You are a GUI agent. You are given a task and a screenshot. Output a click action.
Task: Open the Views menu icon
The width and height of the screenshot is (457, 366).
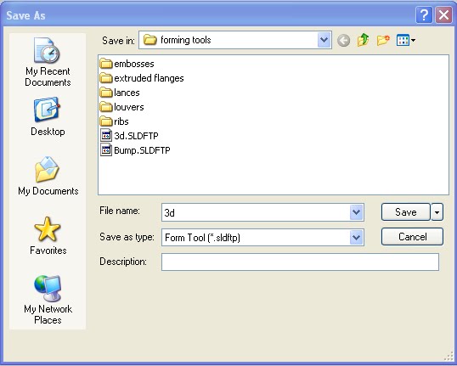click(x=406, y=40)
